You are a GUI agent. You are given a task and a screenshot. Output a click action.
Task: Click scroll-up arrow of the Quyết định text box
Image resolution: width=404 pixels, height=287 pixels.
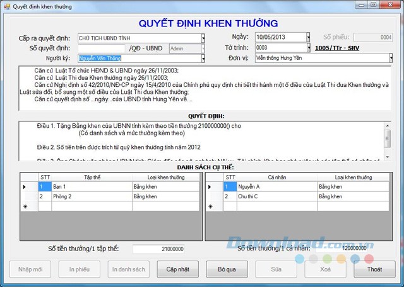tap(387, 126)
